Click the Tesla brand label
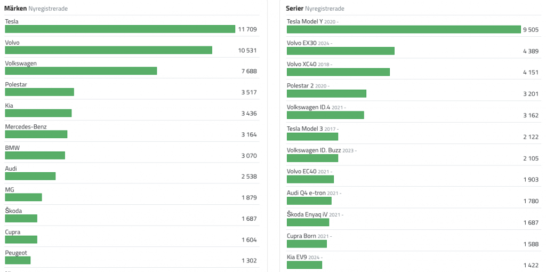546x272 pixels. [x=12, y=21]
